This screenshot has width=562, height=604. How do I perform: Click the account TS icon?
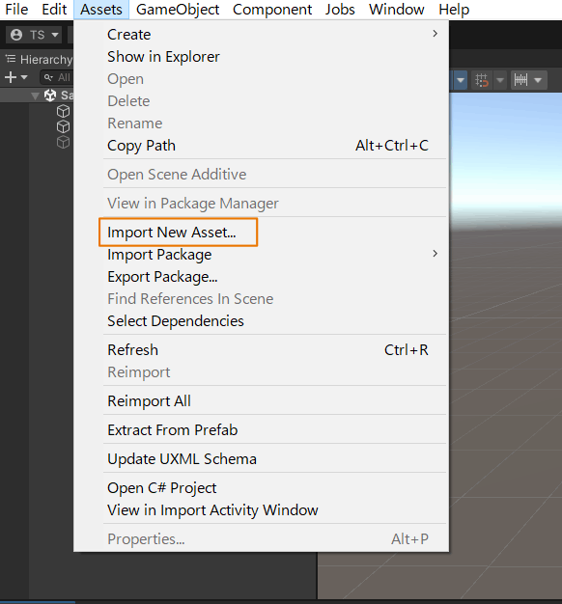click(x=16, y=35)
